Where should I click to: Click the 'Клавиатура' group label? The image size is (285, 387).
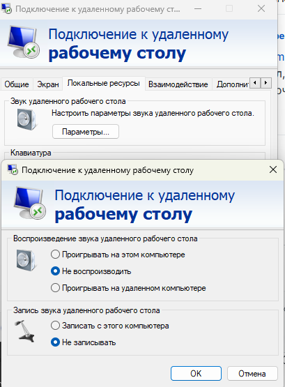click(31, 153)
